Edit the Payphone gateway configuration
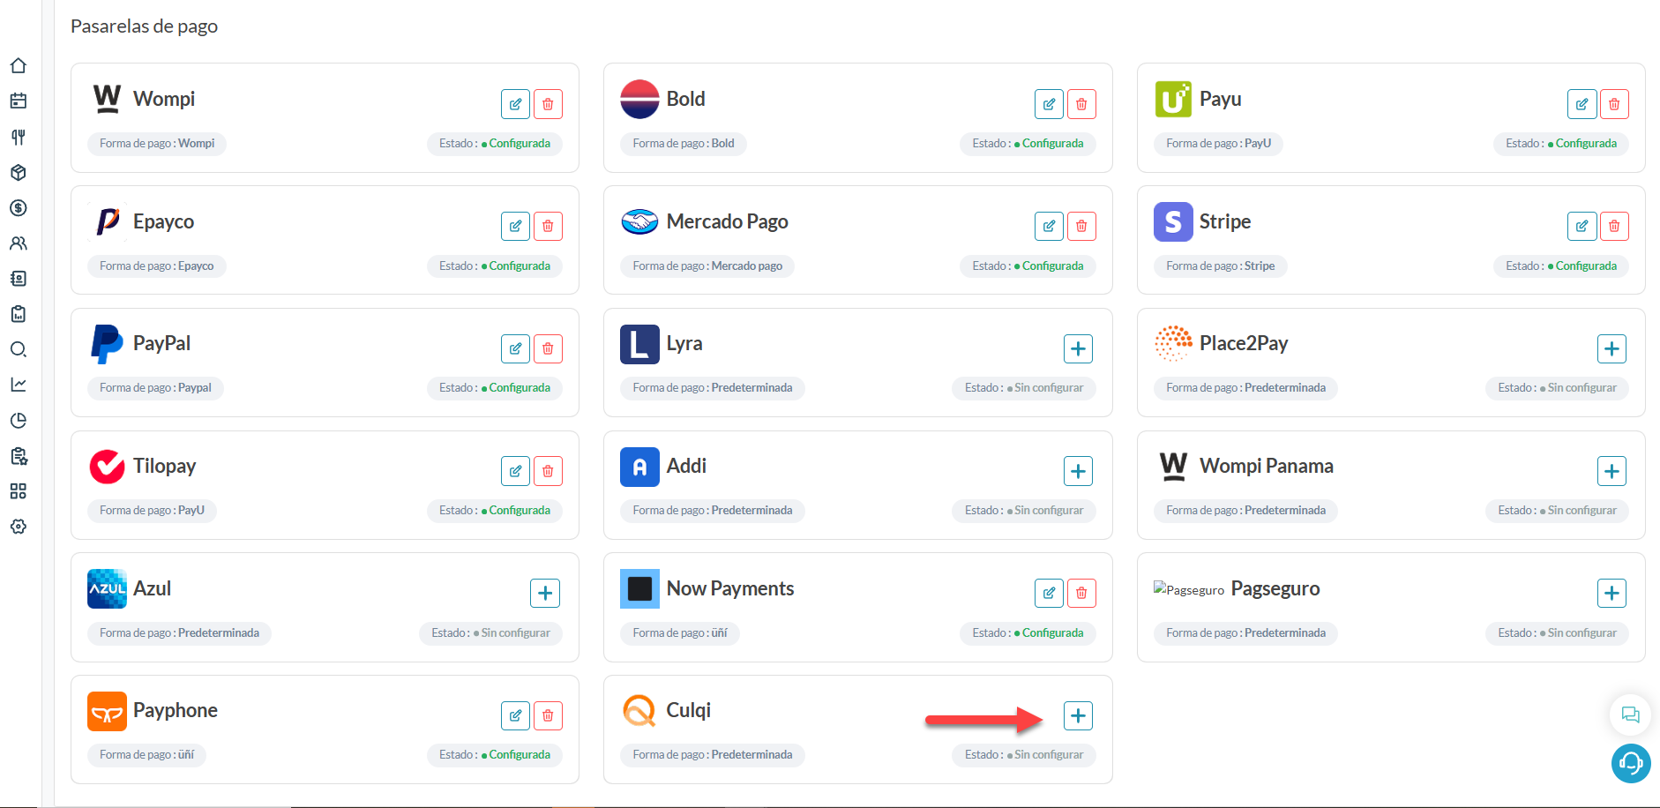The image size is (1660, 808). click(515, 715)
